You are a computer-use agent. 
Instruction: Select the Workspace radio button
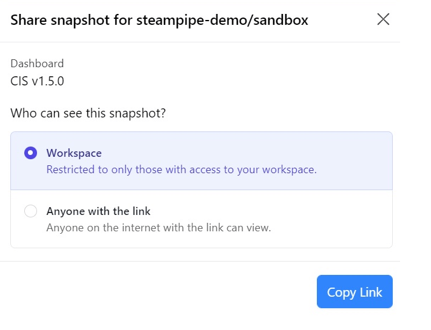(x=30, y=153)
